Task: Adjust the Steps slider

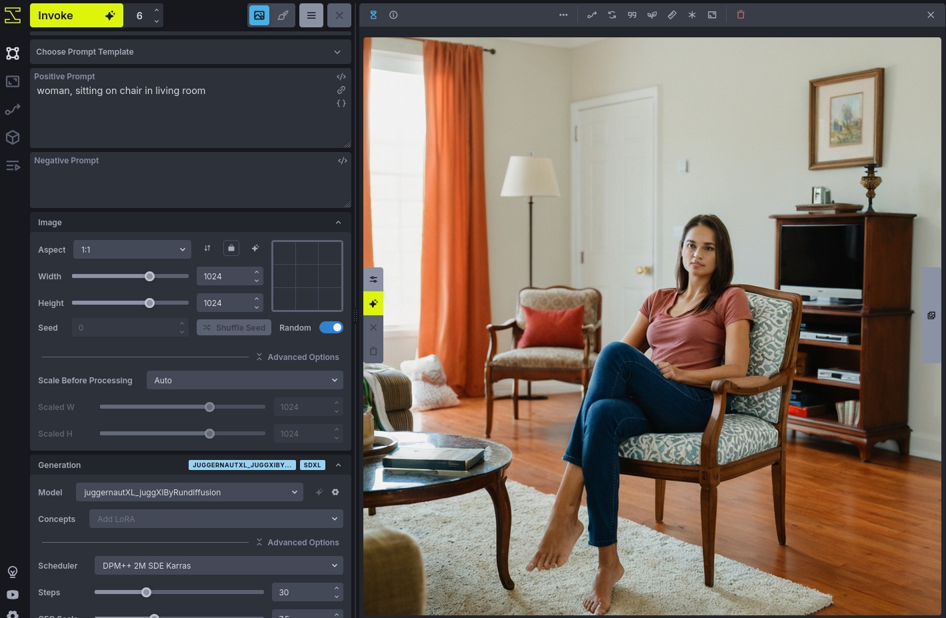Action: [179, 592]
